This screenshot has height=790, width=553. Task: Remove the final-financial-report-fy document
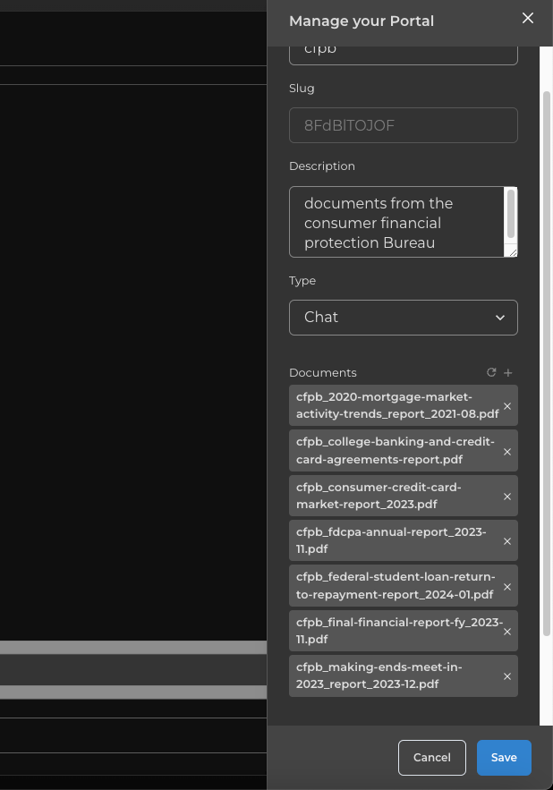tap(507, 632)
